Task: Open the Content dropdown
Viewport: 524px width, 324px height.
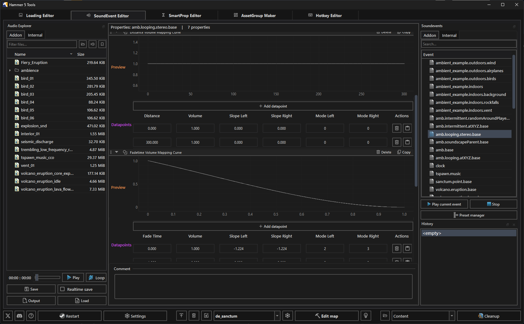Action: (x=452, y=316)
